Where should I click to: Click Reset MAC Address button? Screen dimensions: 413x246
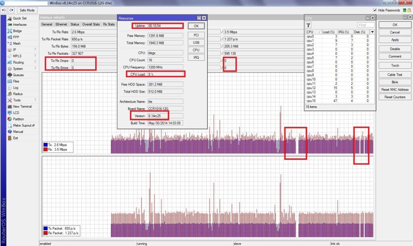coord(395,90)
